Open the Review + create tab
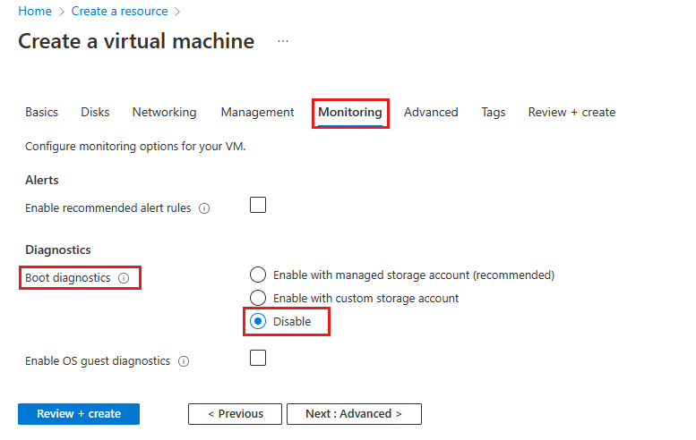The height and width of the screenshot is (440, 696). coord(571,113)
